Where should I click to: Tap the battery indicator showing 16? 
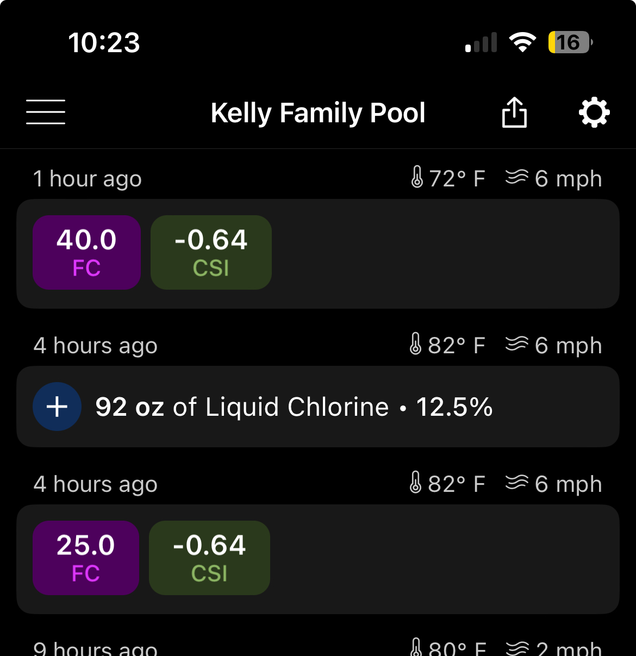(570, 42)
